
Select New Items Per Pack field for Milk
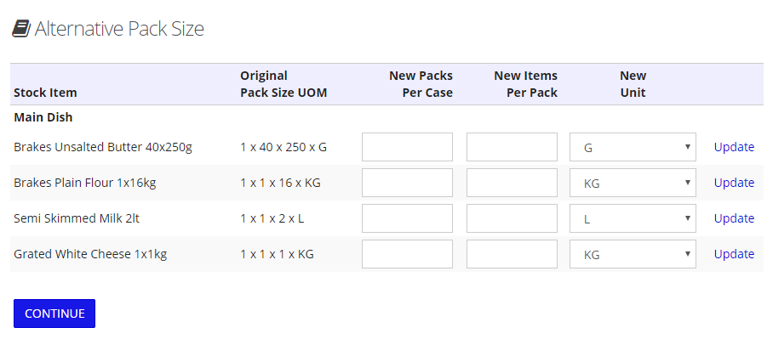click(x=512, y=218)
